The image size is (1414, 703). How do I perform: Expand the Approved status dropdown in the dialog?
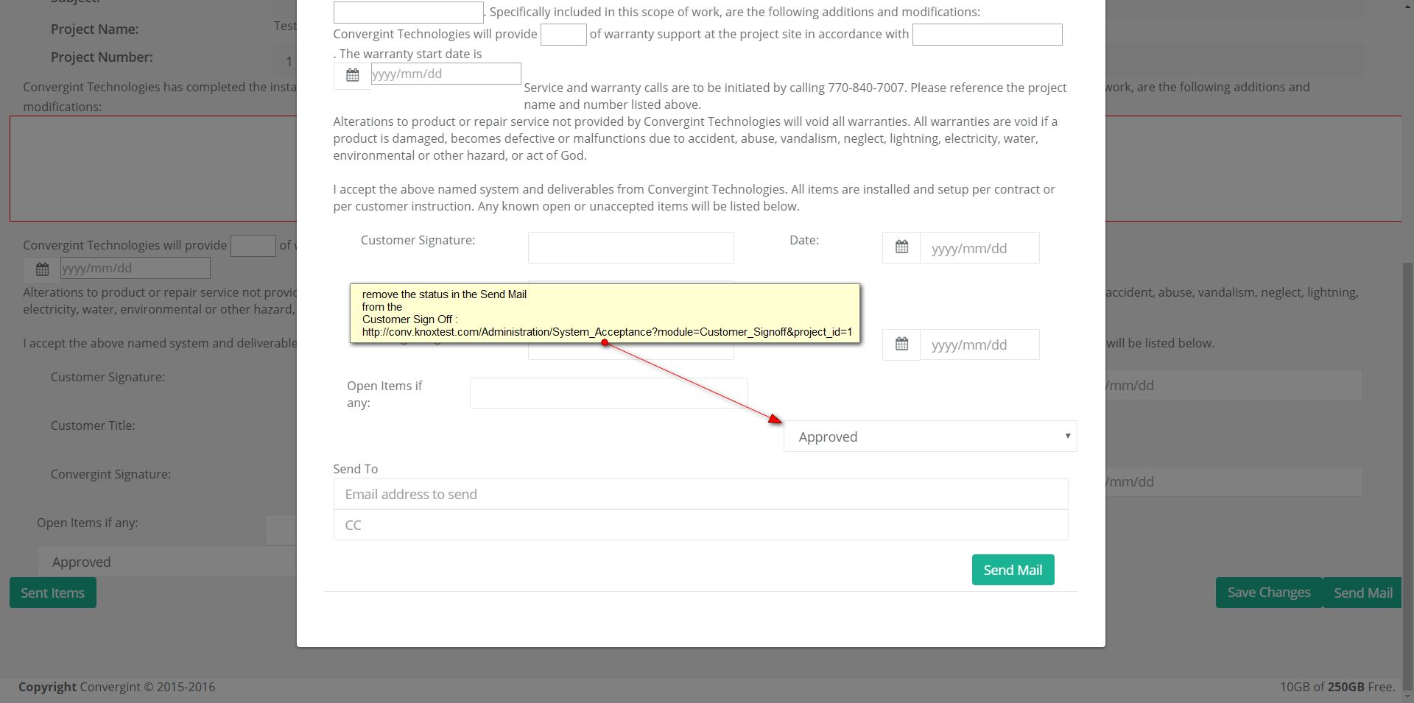pyautogui.click(x=930, y=437)
